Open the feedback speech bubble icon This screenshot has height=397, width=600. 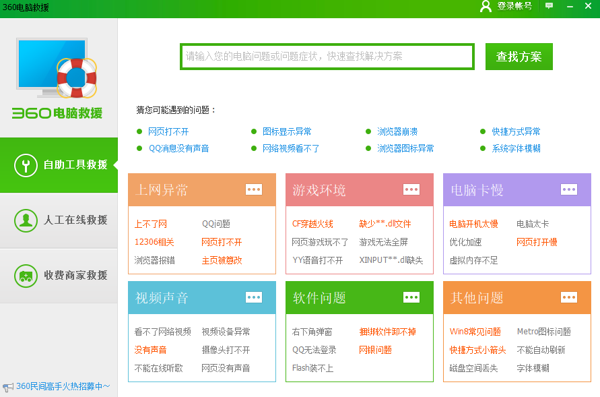coord(549,6)
